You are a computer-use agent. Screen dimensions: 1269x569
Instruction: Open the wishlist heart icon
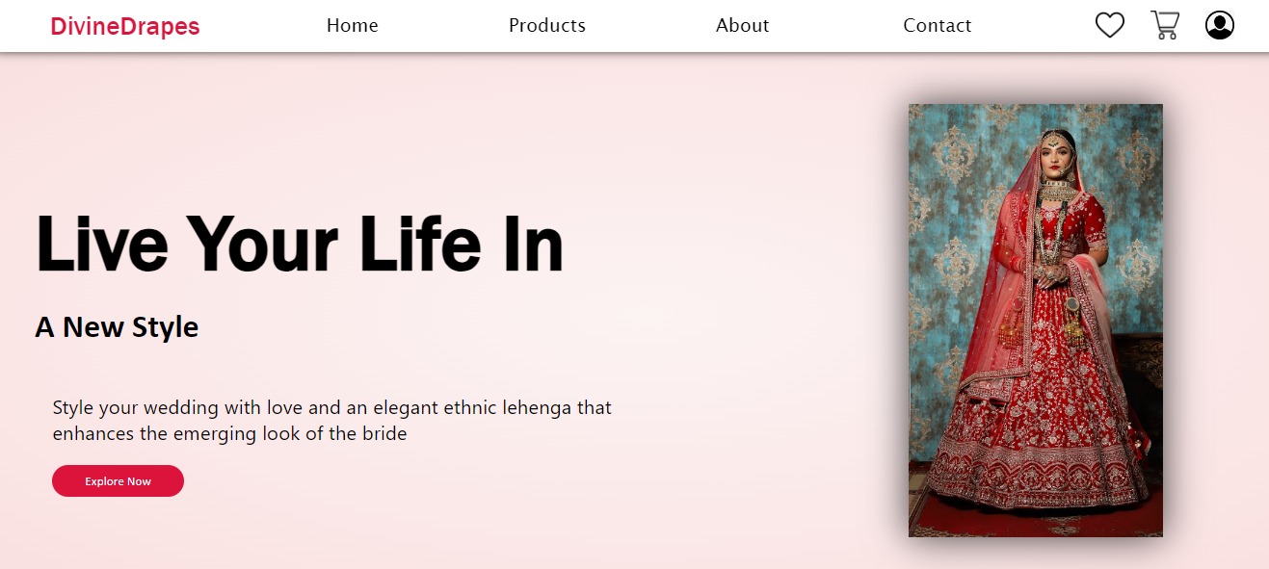1110,25
